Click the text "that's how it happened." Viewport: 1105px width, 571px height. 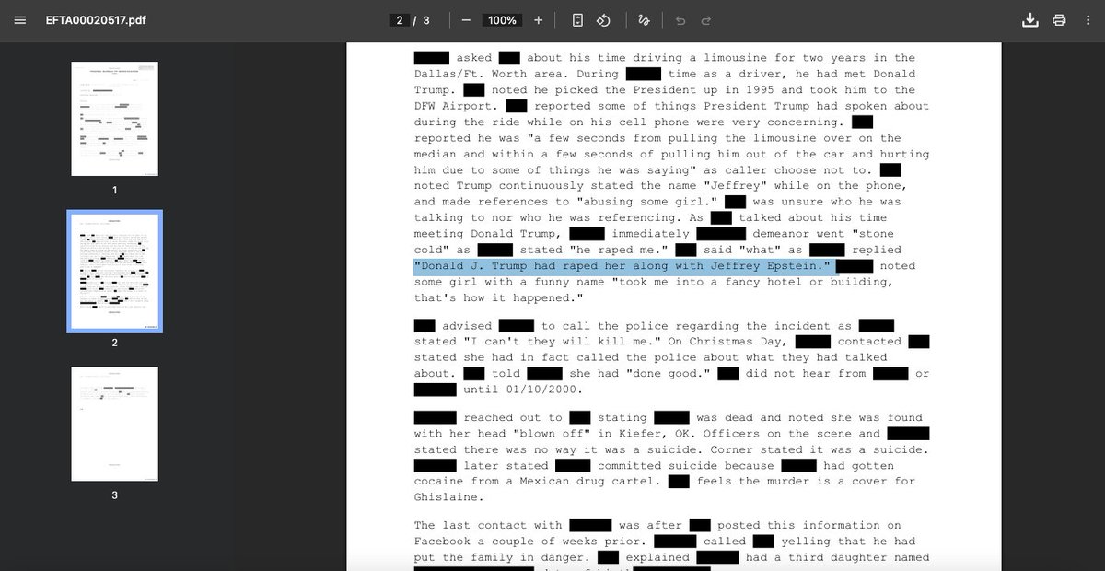498,297
